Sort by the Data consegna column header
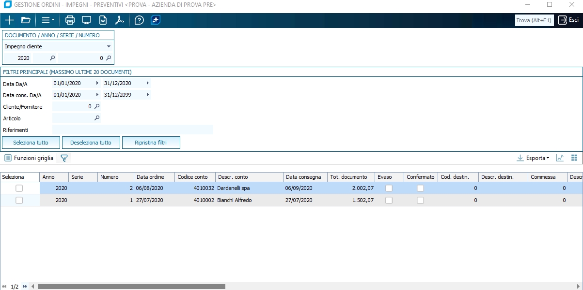The height and width of the screenshot is (290, 583). (x=305, y=177)
